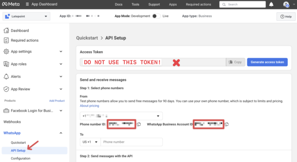Viewport: 297px width, 162px height.
Task: Click the App Dashboard title text
Action: pos(44,4)
